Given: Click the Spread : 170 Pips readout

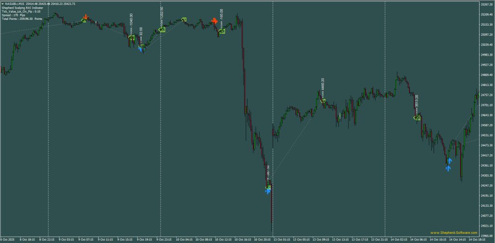Looking at the screenshot, I should [13, 15].
